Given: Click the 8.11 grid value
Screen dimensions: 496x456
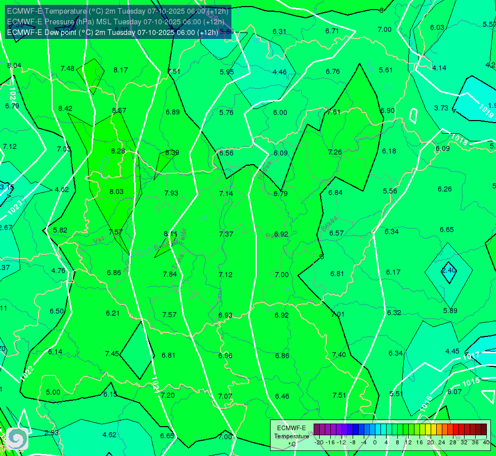Looking at the screenshot, I should click(x=171, y=234).
